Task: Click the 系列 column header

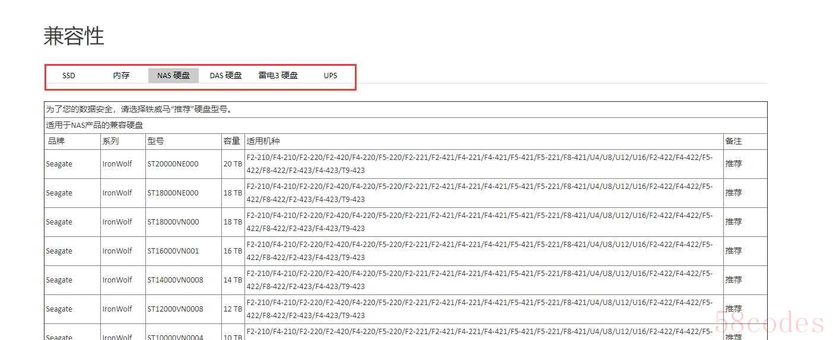Action: [110, 141]
